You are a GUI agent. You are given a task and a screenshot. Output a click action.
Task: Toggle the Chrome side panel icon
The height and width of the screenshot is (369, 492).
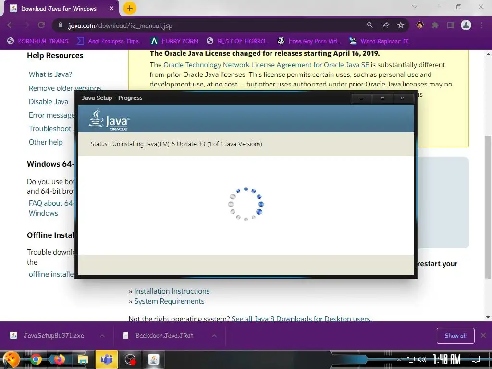(x=451, y=25)
